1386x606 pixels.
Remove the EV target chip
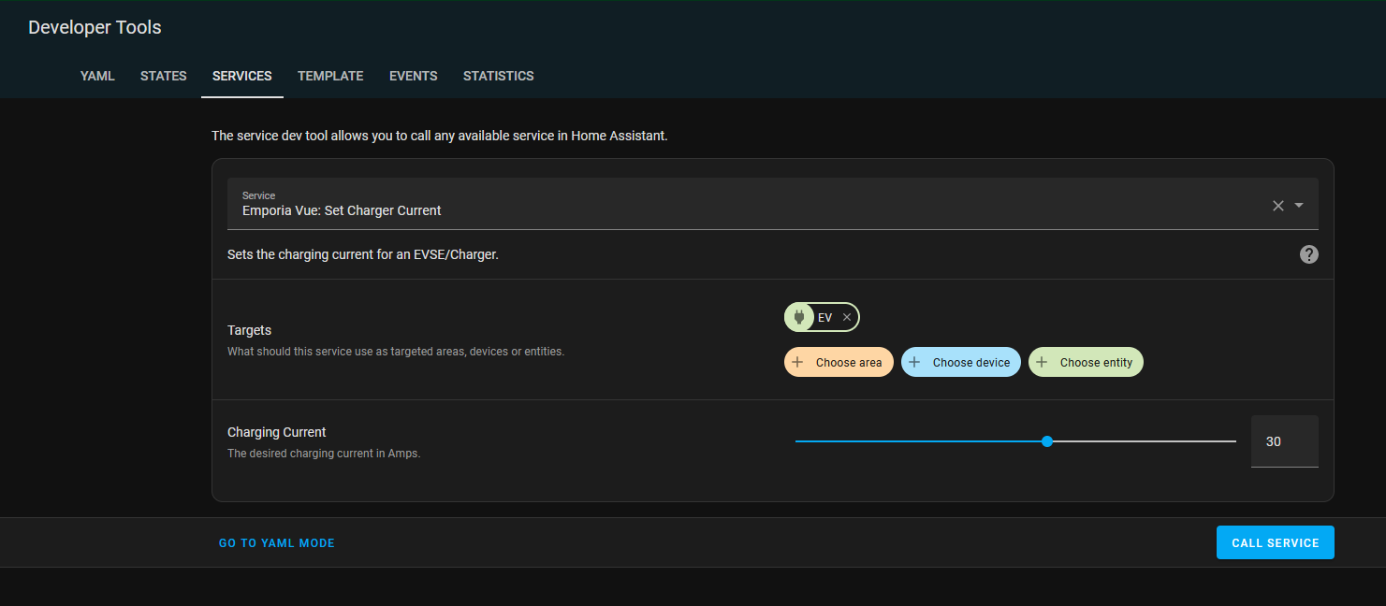[846, 316]
